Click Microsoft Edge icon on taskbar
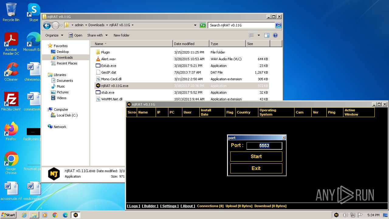 tap(65, 215)
